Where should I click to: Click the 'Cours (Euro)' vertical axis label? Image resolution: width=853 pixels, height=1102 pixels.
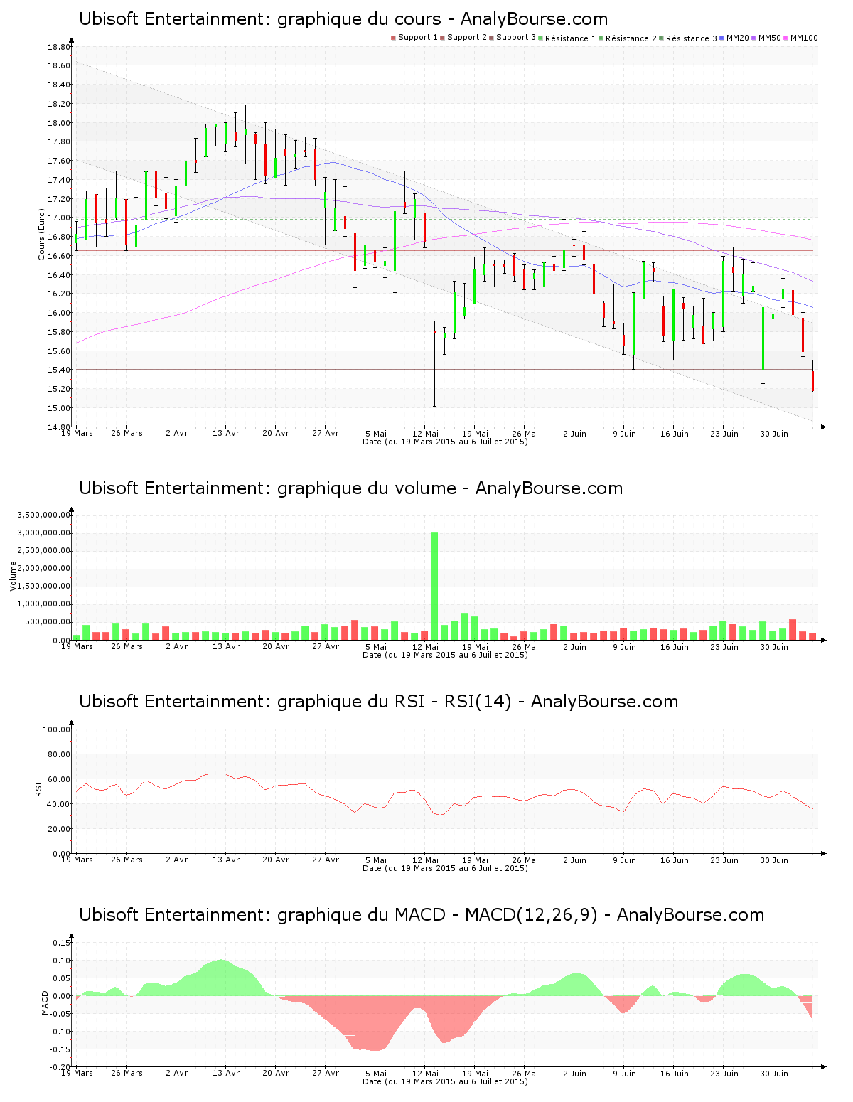[x=41, y=235]
